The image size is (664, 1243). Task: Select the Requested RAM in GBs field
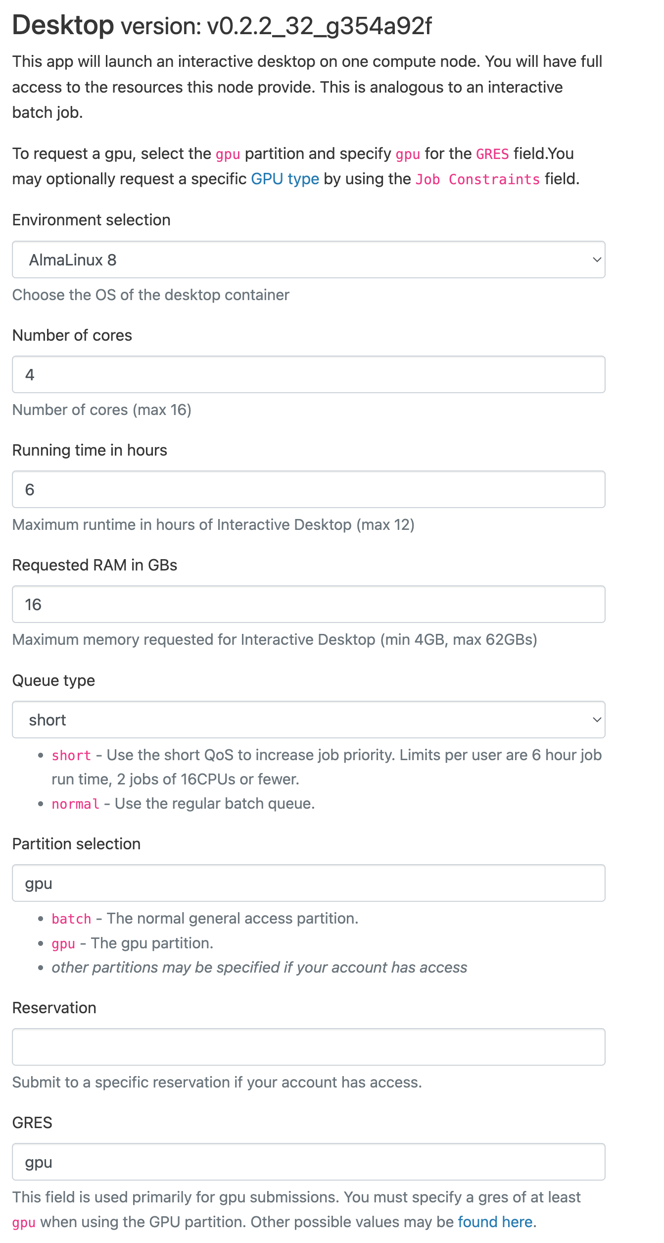(x=308, y=604)
